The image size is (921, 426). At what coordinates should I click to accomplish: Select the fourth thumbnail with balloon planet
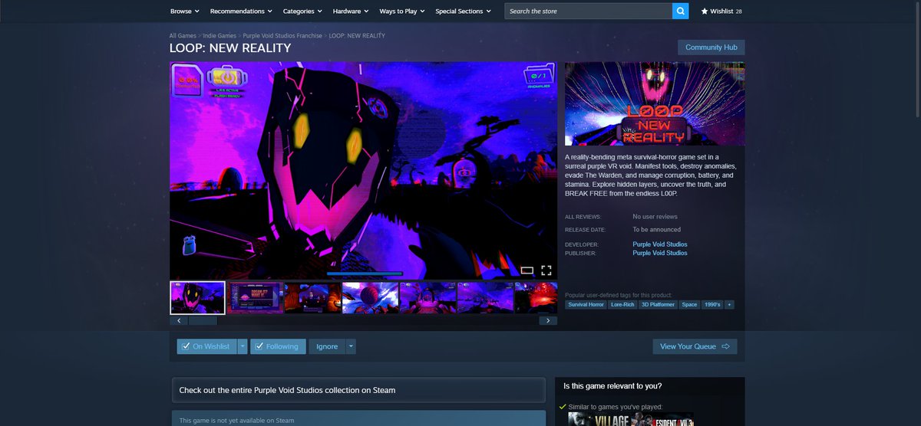tap(370, 298)
